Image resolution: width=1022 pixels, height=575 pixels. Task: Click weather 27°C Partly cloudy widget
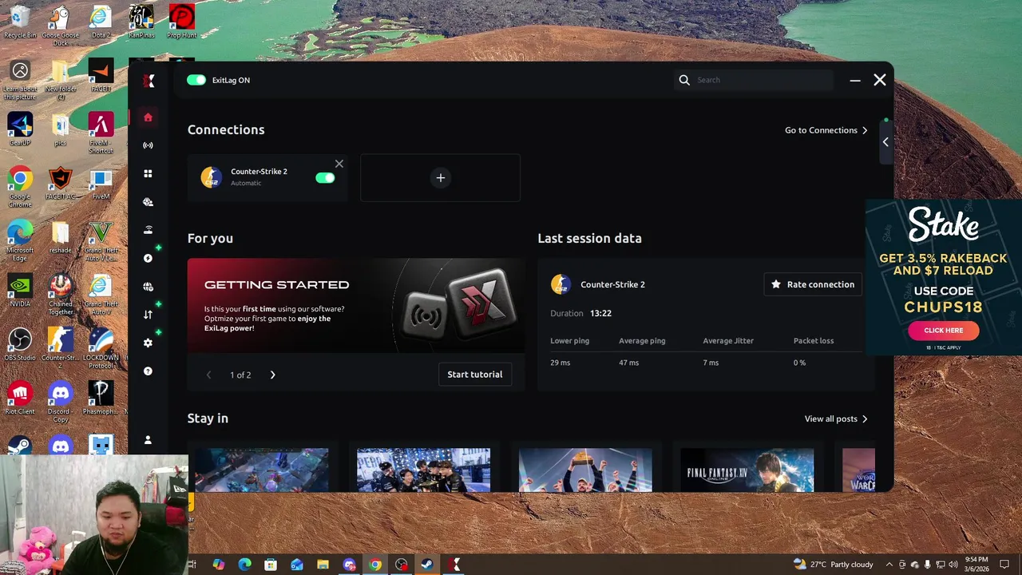click(x=834, y=565)
